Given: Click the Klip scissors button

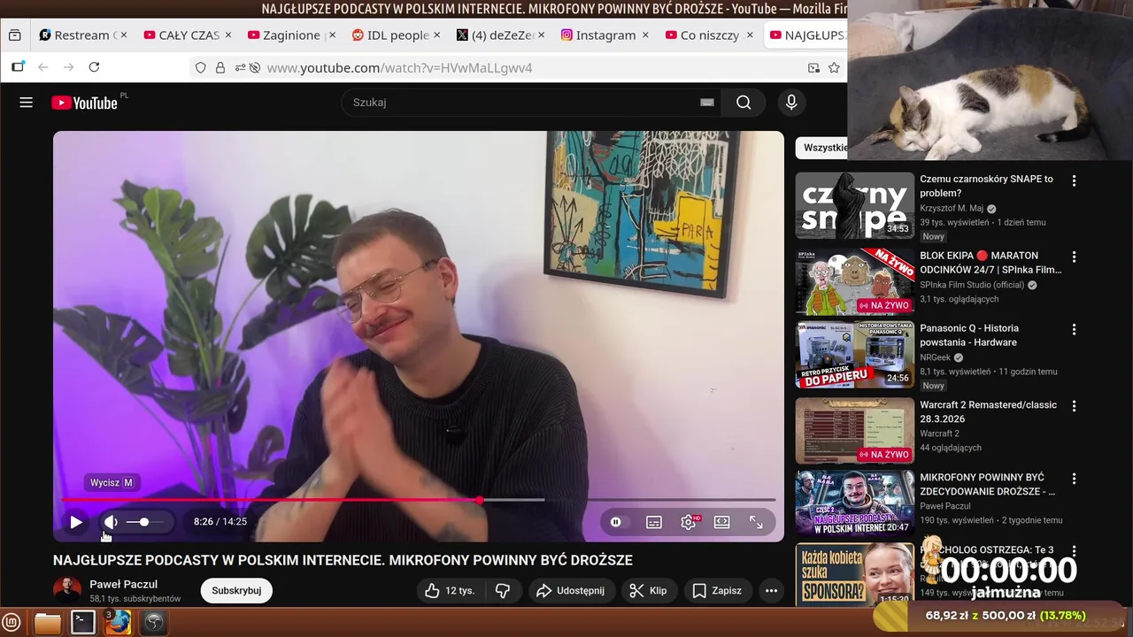Looking at the screenshot, I should pos(648,590).
